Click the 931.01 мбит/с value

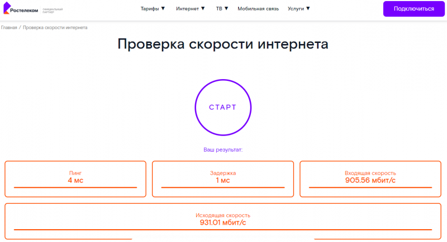[223, 222]
